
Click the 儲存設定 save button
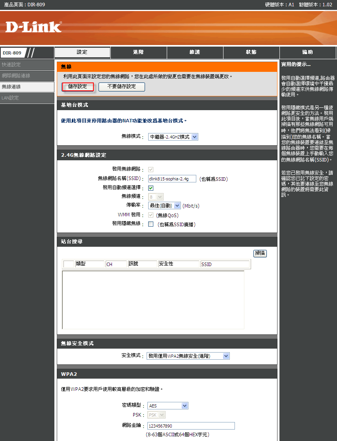78,87
